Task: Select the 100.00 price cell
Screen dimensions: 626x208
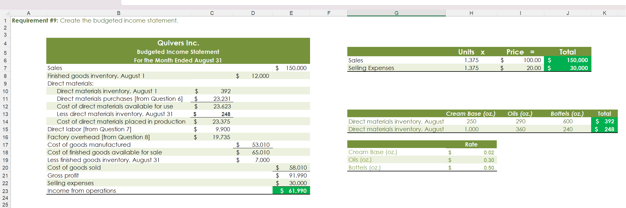Action: (520, 60)
